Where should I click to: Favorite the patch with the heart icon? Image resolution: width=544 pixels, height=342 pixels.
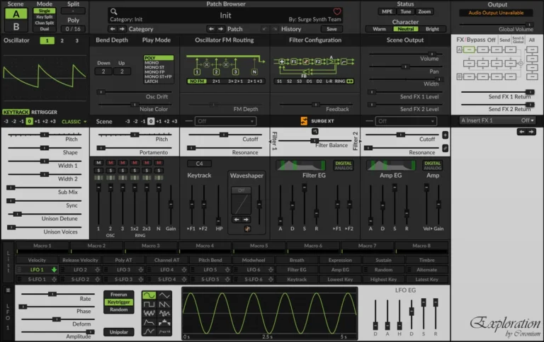click(337, 11)
